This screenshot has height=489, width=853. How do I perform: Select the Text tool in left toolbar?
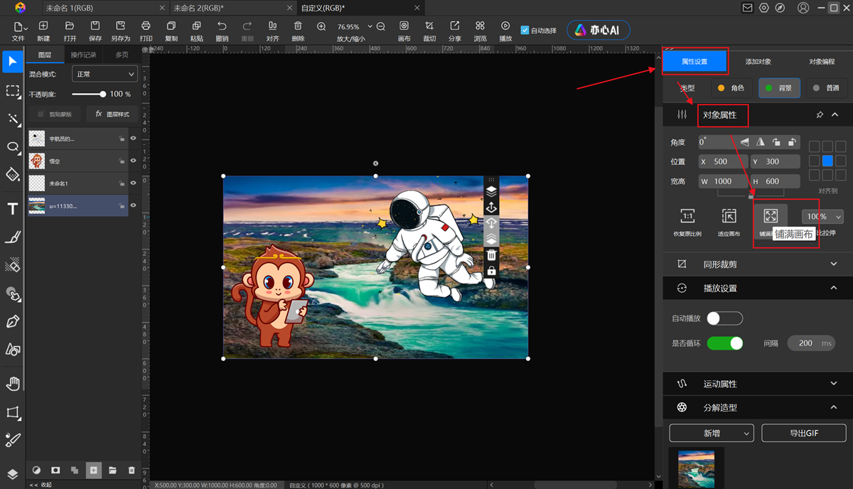point(12,208)
